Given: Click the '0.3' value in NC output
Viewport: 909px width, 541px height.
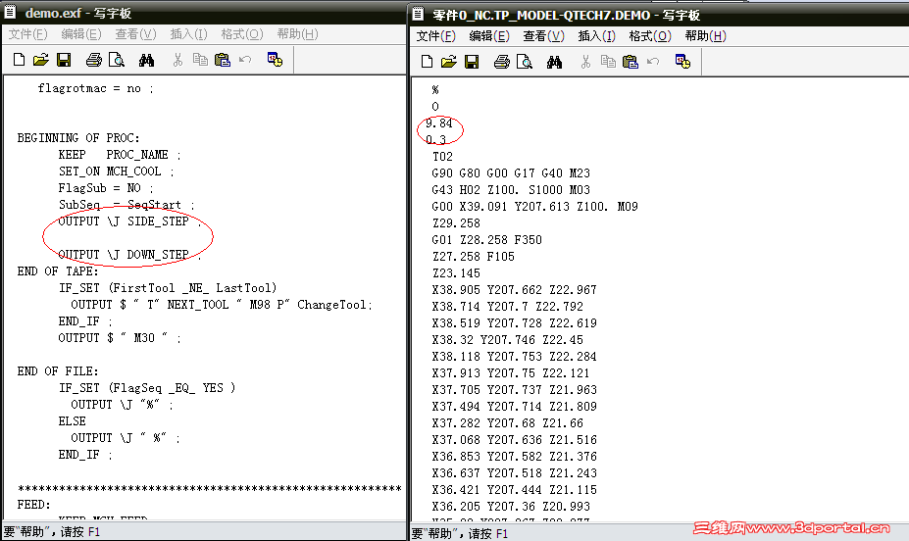Looking at the screenshot, I should point(436,139).
